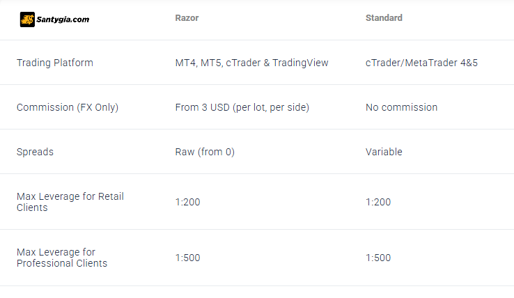Click the No commission cell
Viewport: 514px width, 298px height.
(x=402, y=107)
